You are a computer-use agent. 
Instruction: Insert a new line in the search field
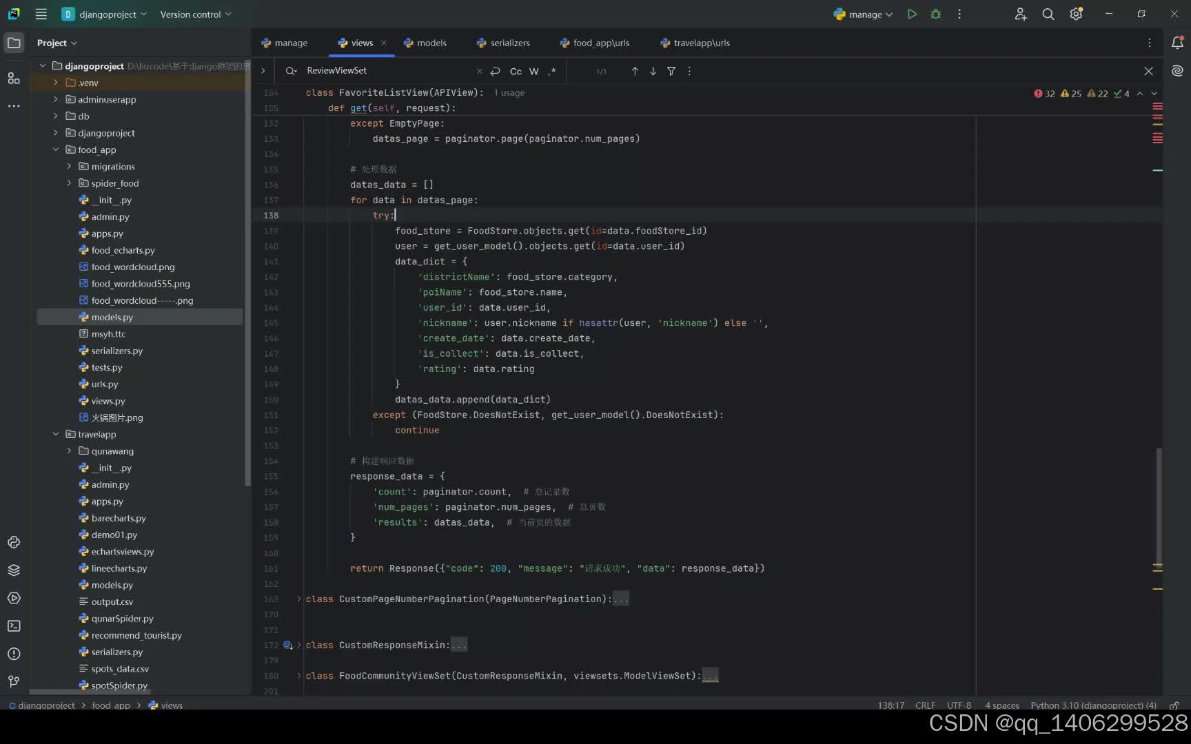495,71
